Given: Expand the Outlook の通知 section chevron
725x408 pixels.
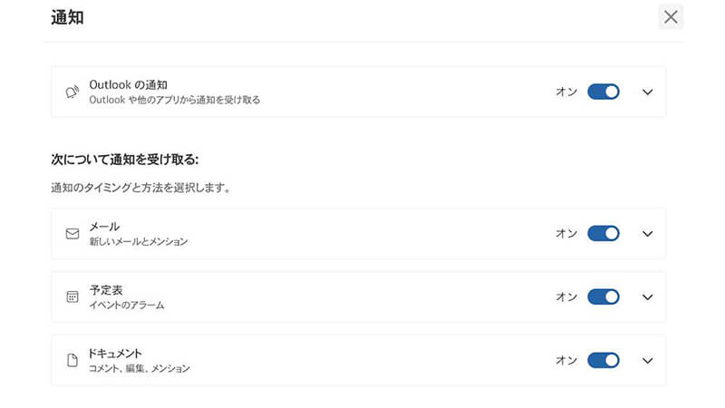Looking at the screenshot, I should pyautogui.click(x=647, y=92).
